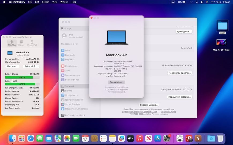Click Параметри сховища... button
Screen dimensions: 233x145
[180, 97]
